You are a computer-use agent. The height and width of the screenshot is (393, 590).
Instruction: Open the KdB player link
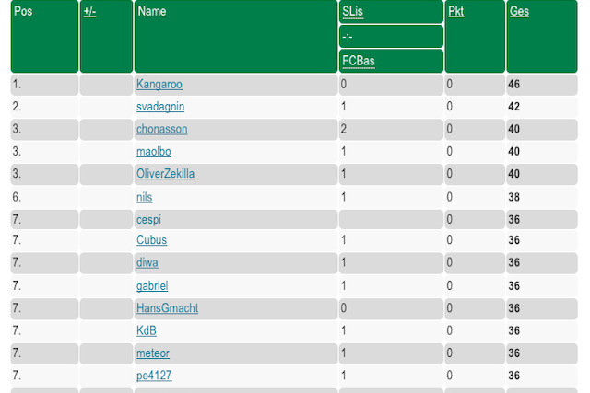(x=147, y=330)
